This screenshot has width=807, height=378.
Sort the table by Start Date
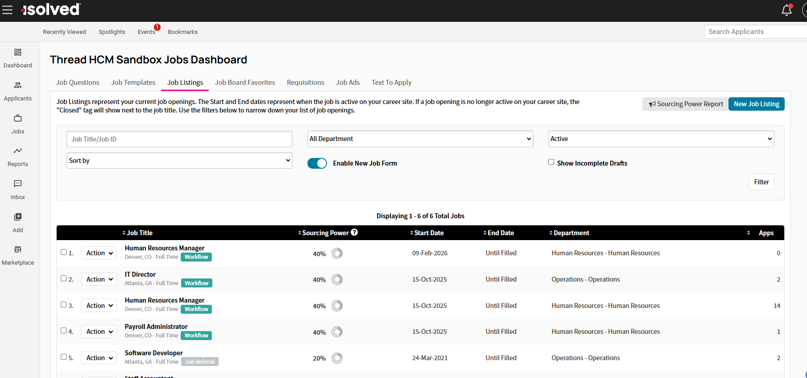427,233
